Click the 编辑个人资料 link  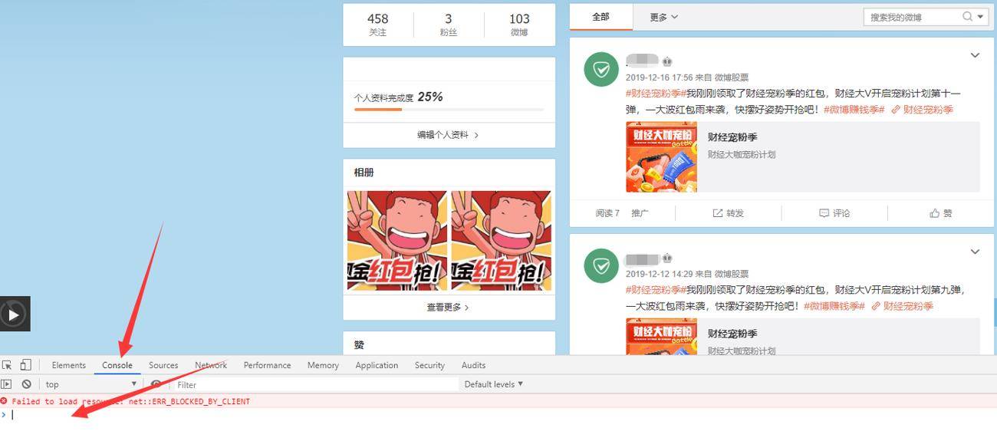448,134
